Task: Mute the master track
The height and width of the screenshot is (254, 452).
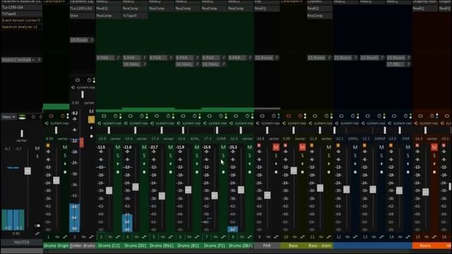Action: [37, 148]
